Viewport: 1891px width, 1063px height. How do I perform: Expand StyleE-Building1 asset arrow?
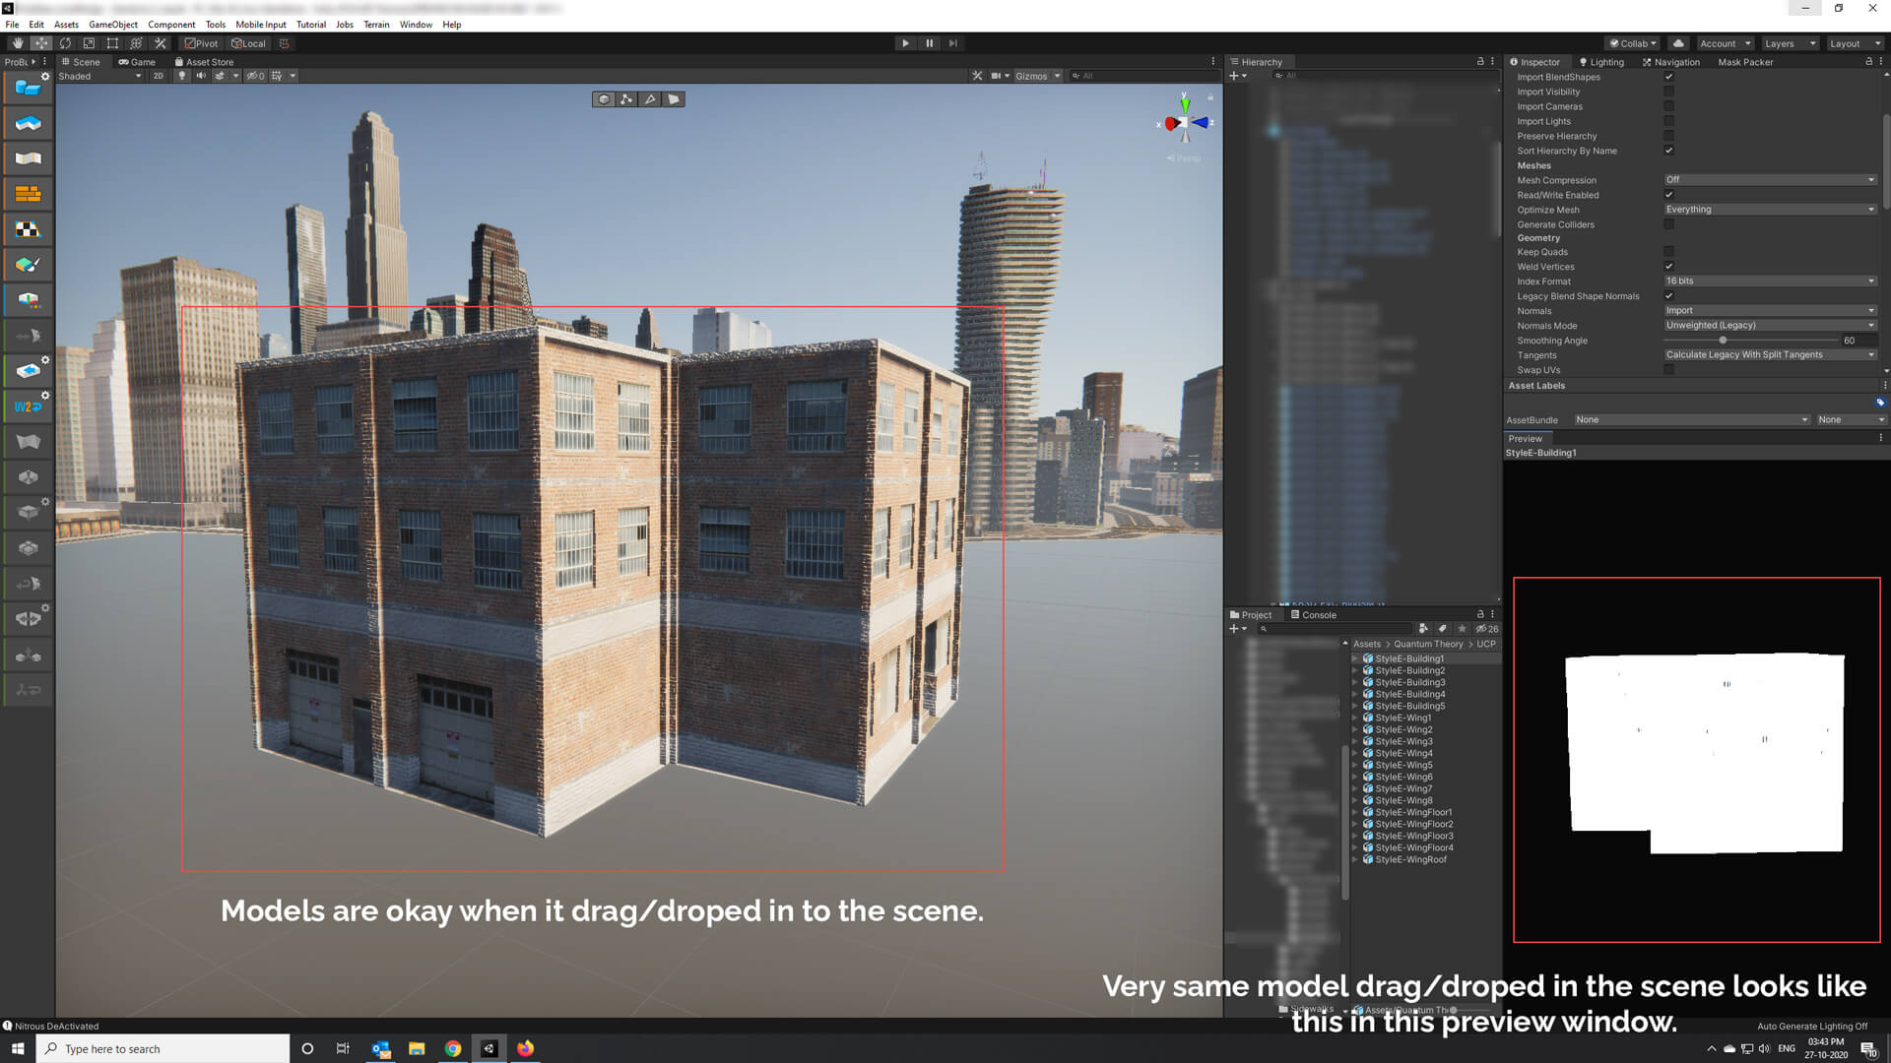tap(1355, 659)
